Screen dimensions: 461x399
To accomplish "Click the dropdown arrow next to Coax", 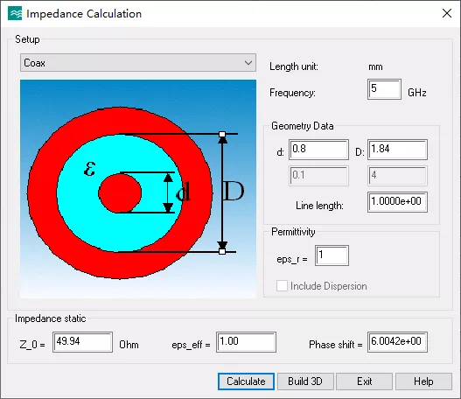I will (248, 63).
